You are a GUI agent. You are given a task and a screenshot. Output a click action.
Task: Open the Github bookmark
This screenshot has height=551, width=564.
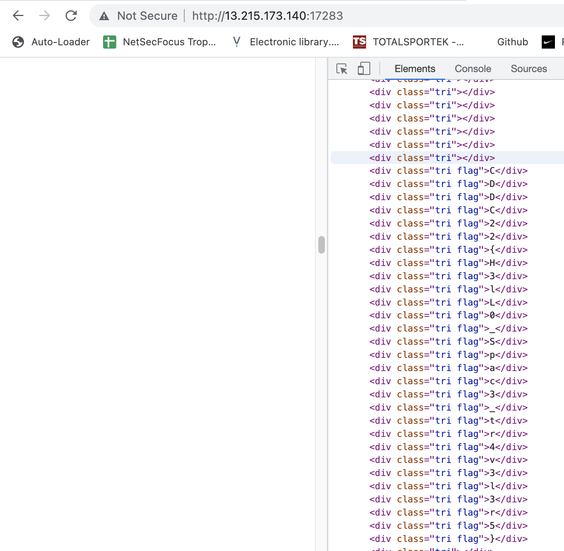click(512, 42)
